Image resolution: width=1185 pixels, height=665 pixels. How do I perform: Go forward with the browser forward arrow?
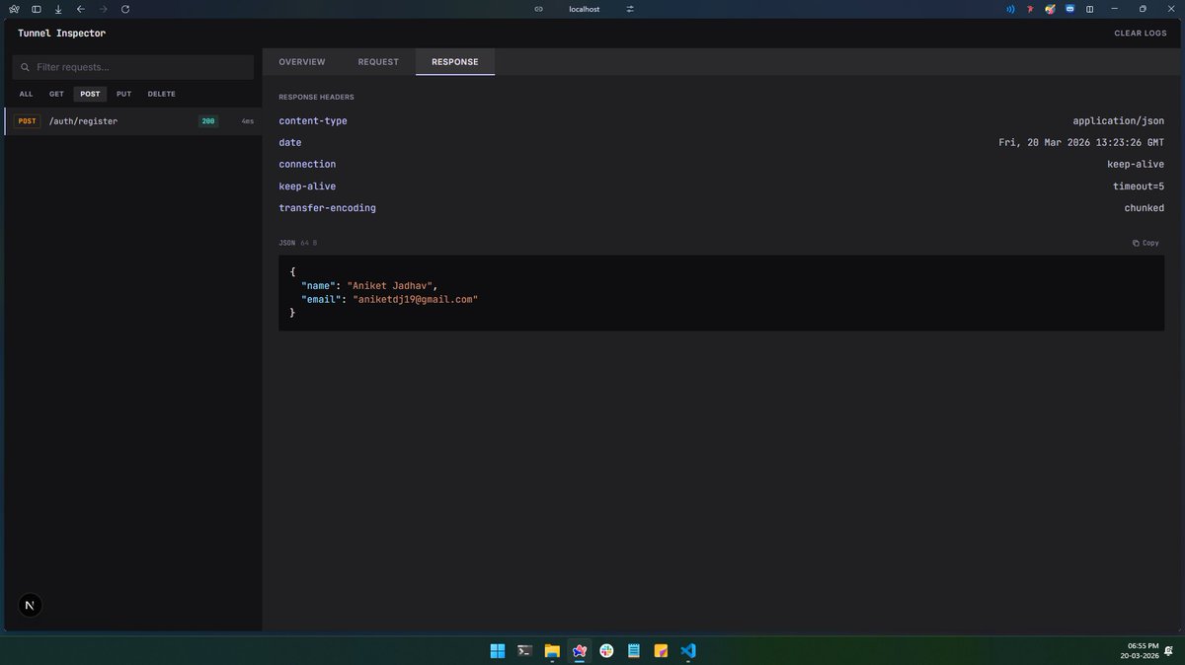click(103, 9)
